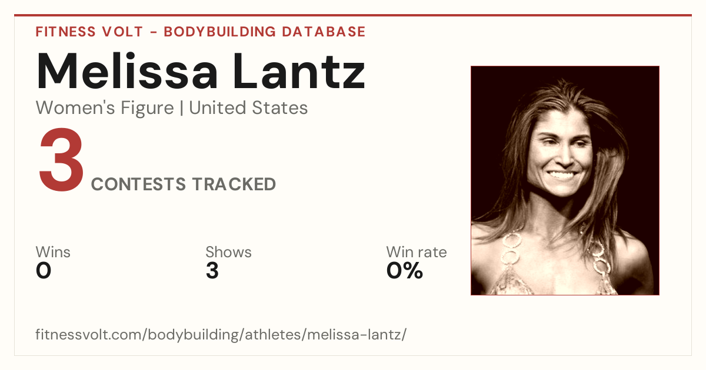Select the 0% win rate value

point(405,271)
